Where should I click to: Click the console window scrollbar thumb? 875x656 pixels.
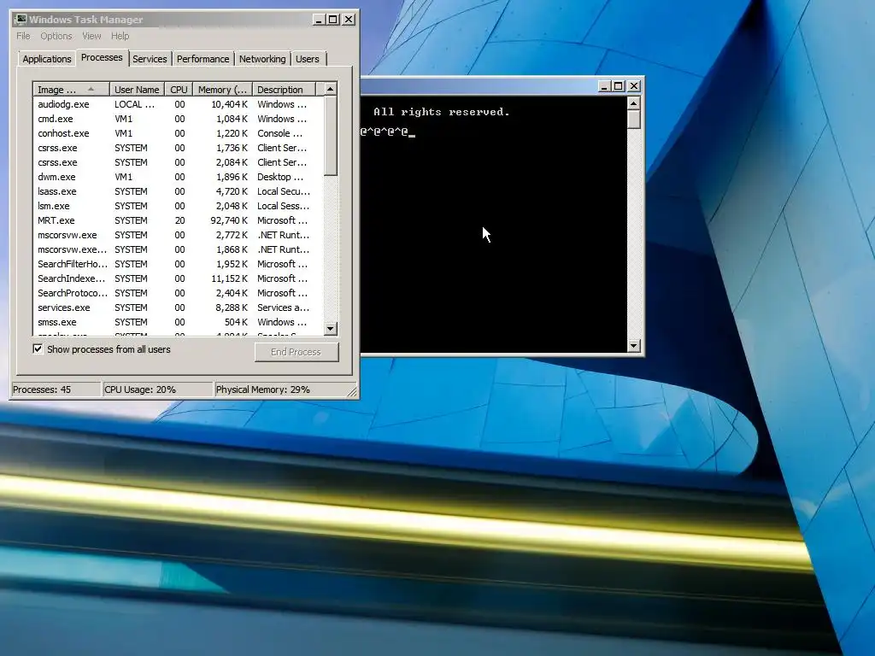(633, 120)
